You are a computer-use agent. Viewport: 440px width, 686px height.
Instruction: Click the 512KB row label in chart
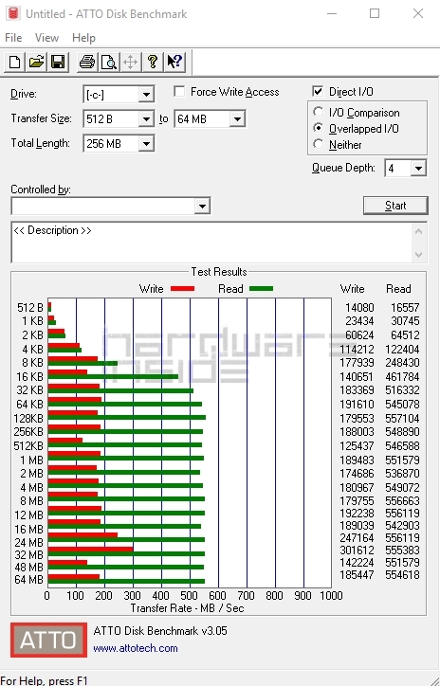(x=28, y=445)
